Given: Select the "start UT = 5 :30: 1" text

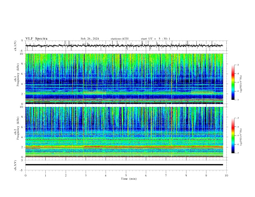Looking at the screenshot, I should (x=156, y=39).
